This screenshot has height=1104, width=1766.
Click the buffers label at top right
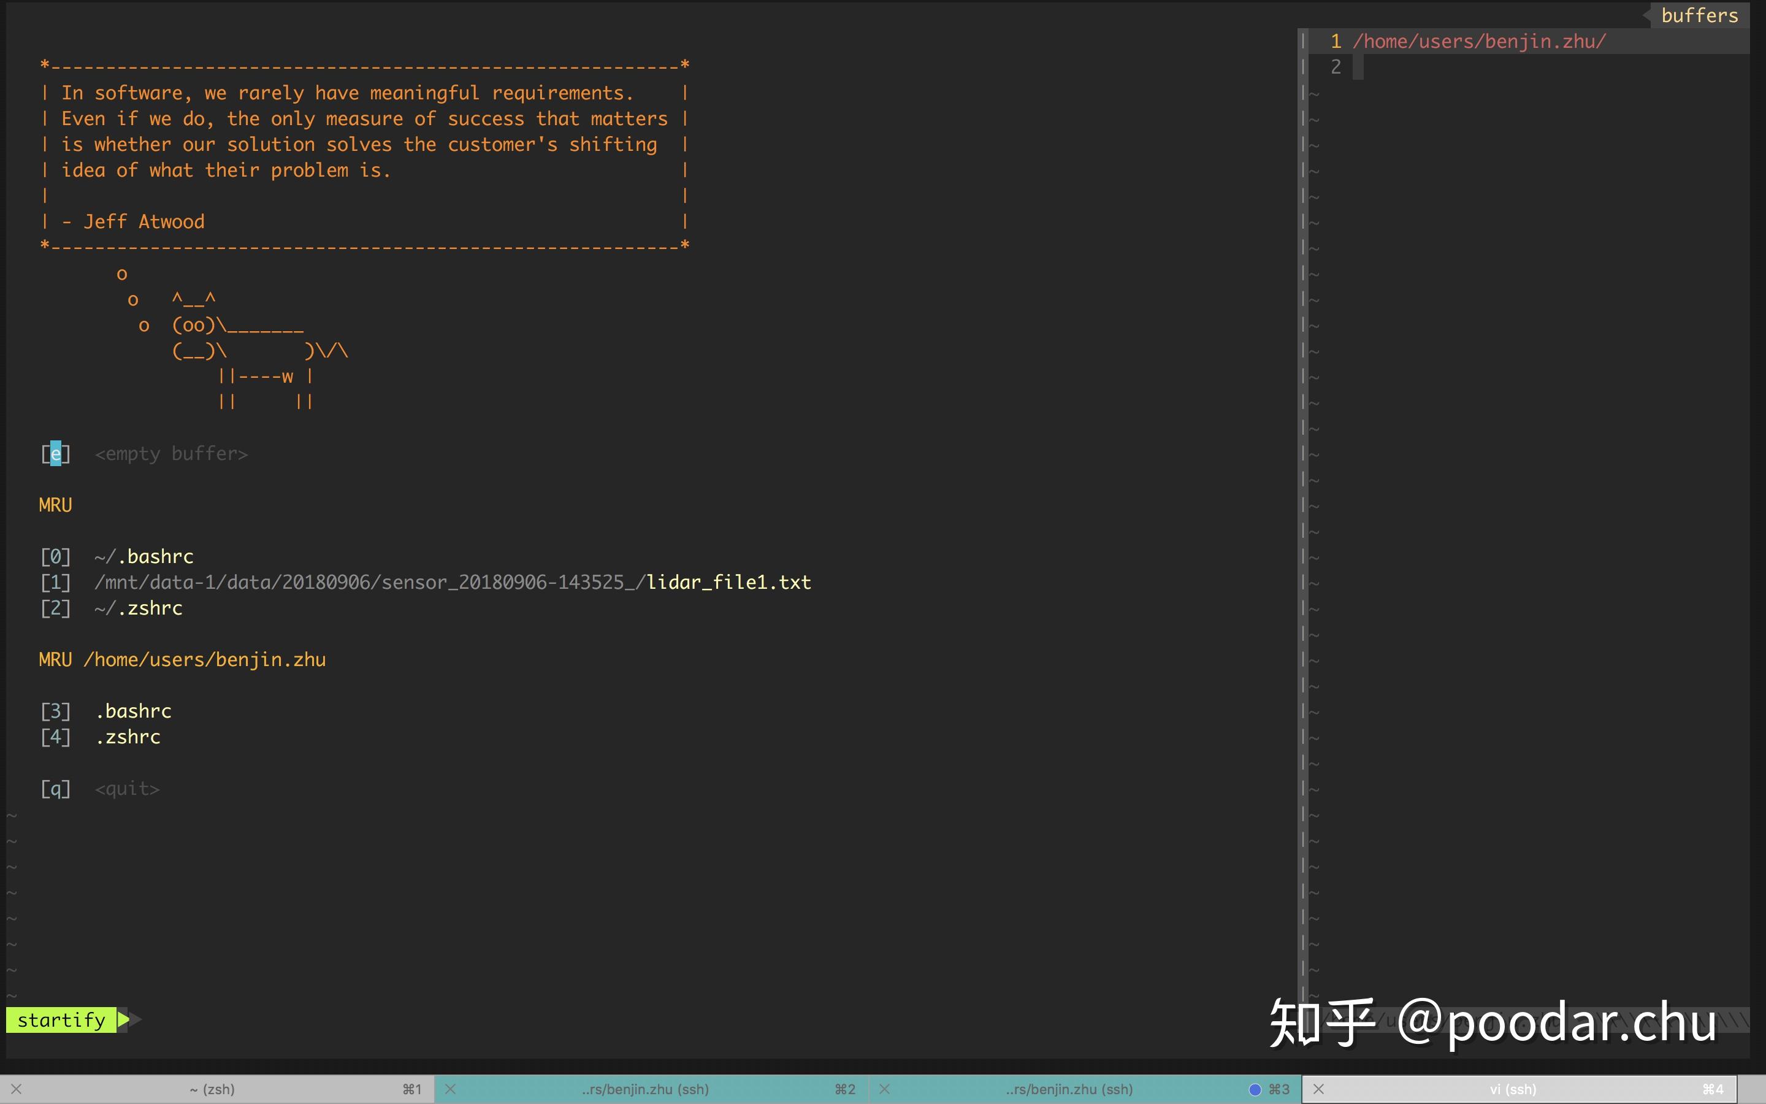1699,15
